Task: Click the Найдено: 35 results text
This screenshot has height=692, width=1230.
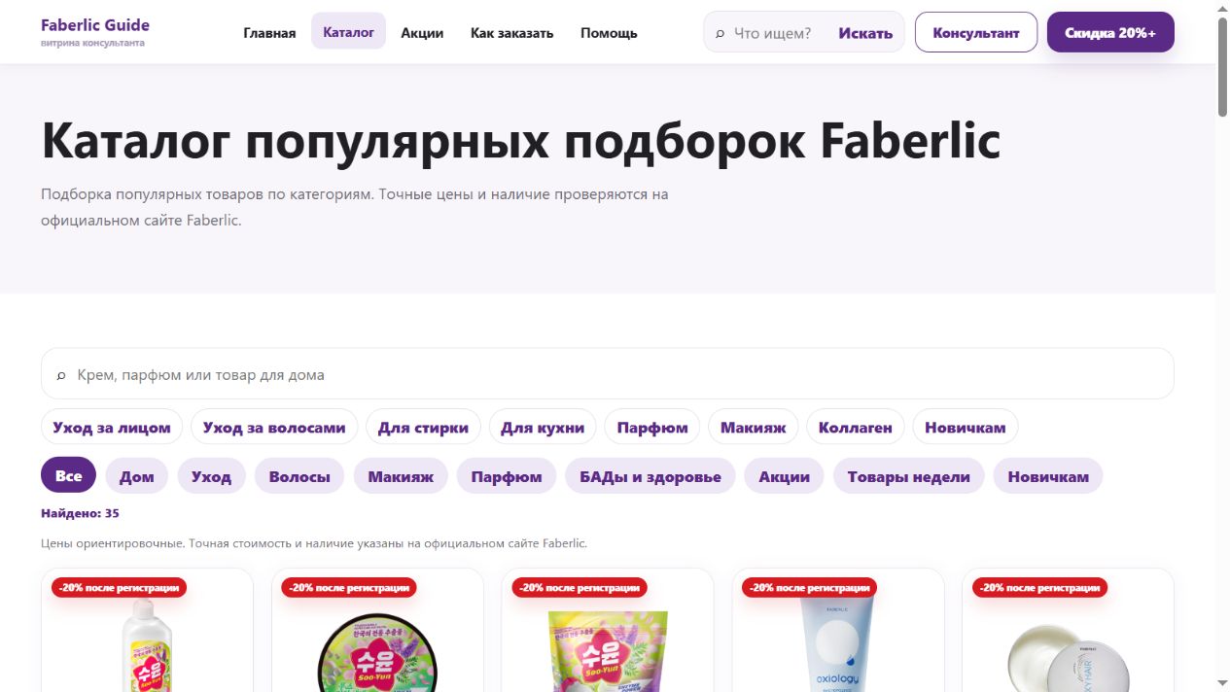Action: point(80,513)
